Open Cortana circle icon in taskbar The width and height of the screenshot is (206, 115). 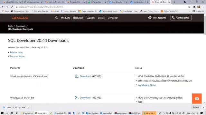[12, 113]
